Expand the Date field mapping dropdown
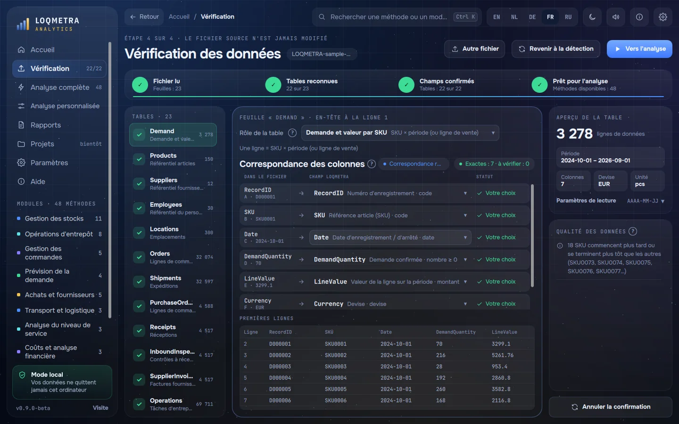This screenshot has height=424, width=679. pyautogui.click(x=390, y=237)
